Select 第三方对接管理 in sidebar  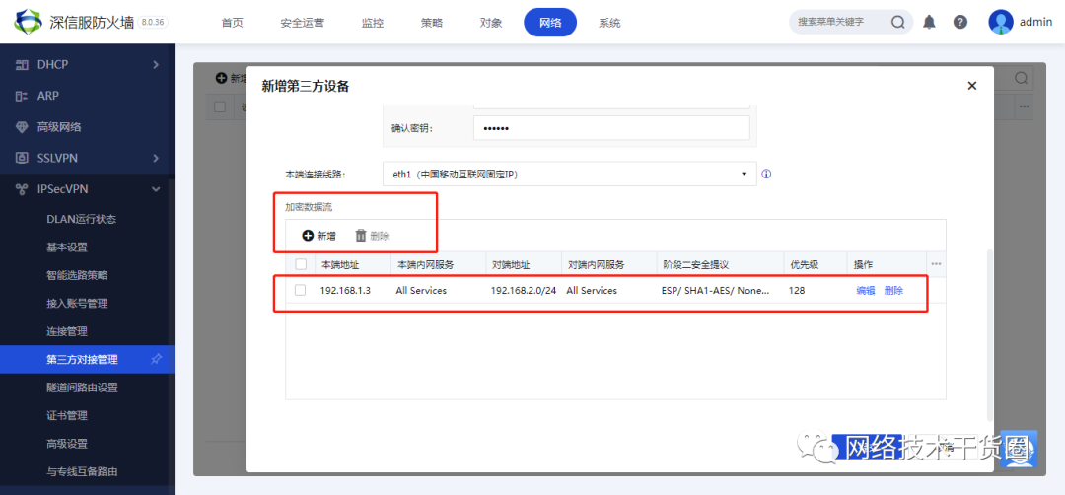pyautogui.click(x=87, y=359)
